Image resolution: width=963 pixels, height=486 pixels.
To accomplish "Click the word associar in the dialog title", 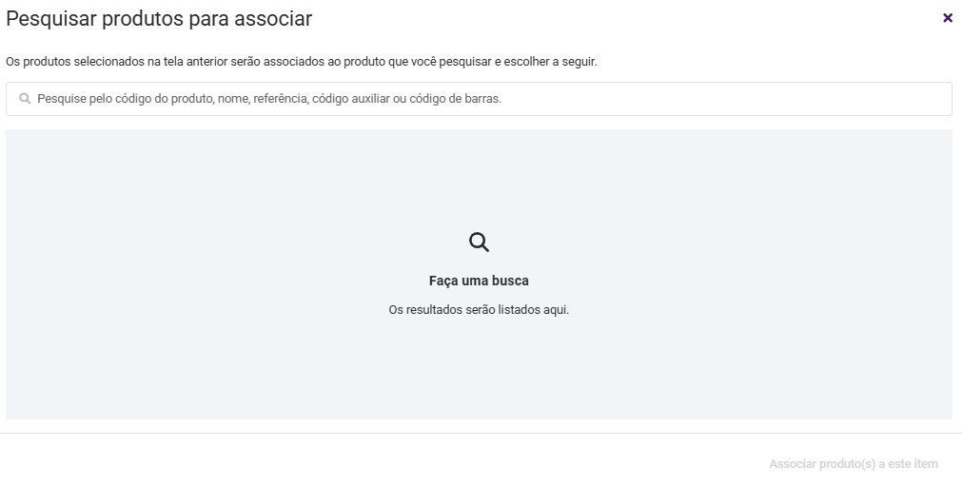I will point(277,18).
